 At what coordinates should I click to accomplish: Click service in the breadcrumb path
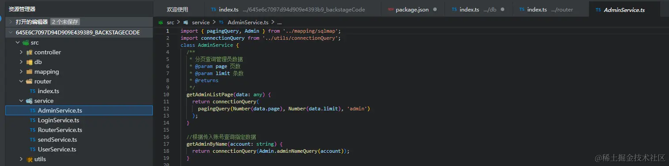(201, 22)
